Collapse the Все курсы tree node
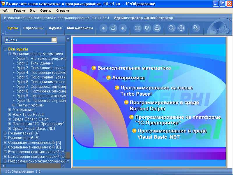 coord(5,49)
